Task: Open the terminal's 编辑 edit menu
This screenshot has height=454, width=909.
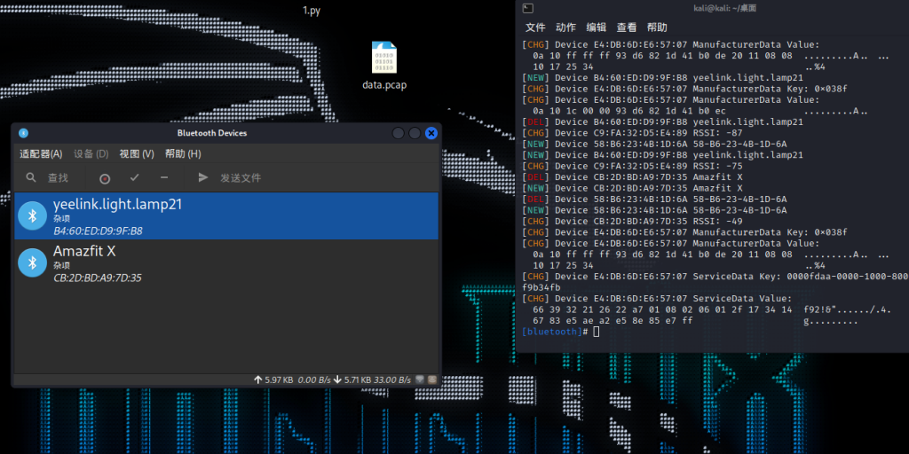Action: pyautogui.click(x=596, y=27)
